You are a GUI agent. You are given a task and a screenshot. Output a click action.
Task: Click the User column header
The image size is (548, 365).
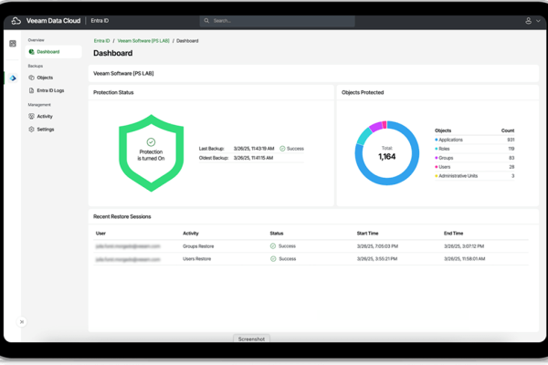pos(100,234)
